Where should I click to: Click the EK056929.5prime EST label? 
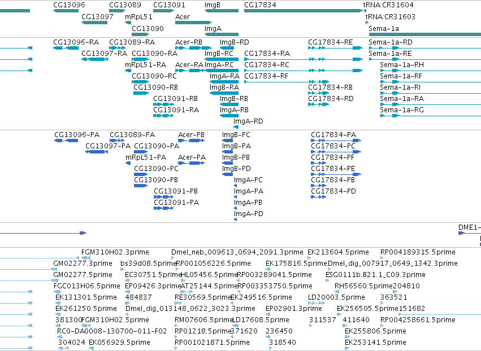(120, 343)
